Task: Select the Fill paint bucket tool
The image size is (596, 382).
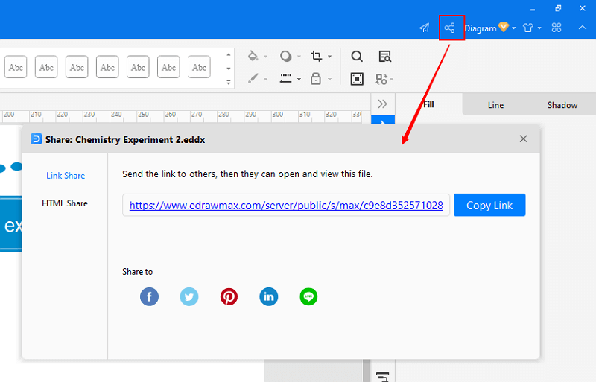Action: click(253, 56)
